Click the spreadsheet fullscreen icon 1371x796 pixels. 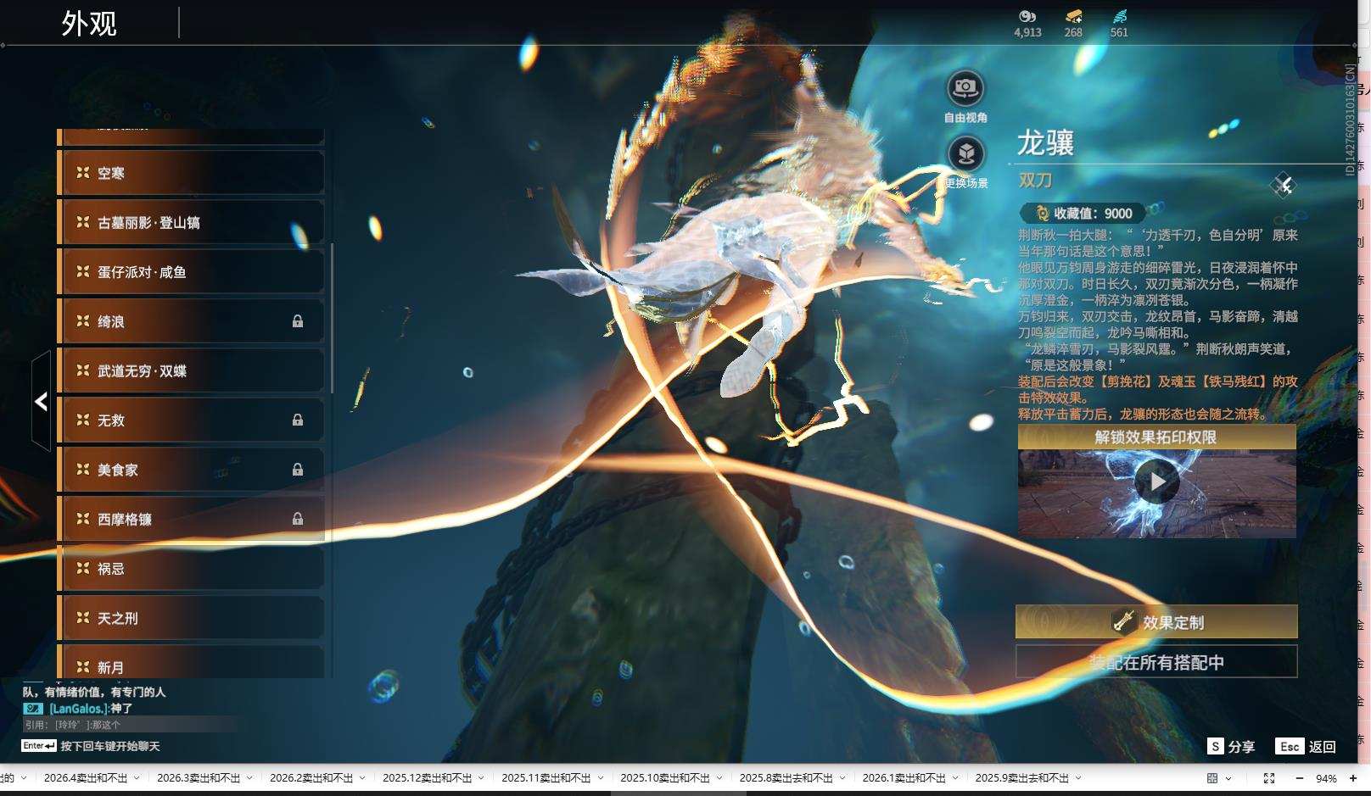pyautogui.click(x=1269, y=778)
